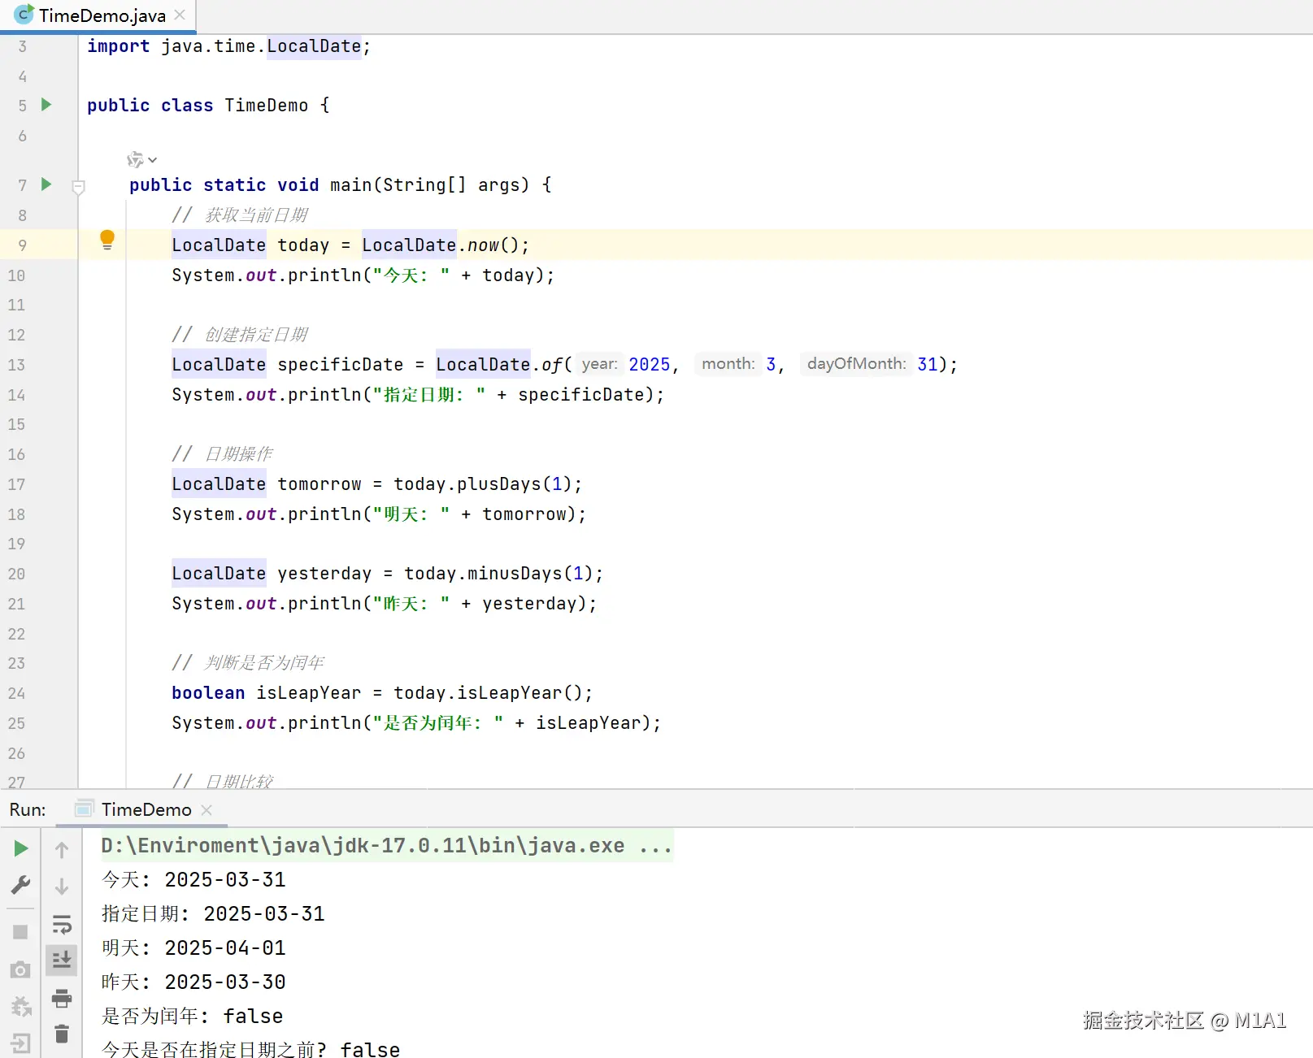Click the run gutter icon beside class TimeDemo
The image size is (1313, 1058).
point(46,105)
